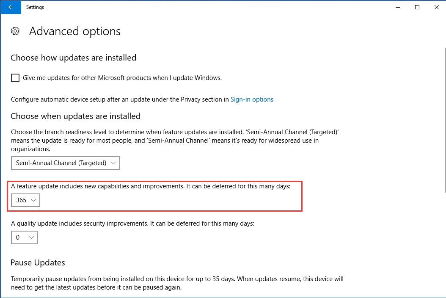Click the gear icon beside Advanced options
Screen dimensions: 446x298
[x=16, y=31]
